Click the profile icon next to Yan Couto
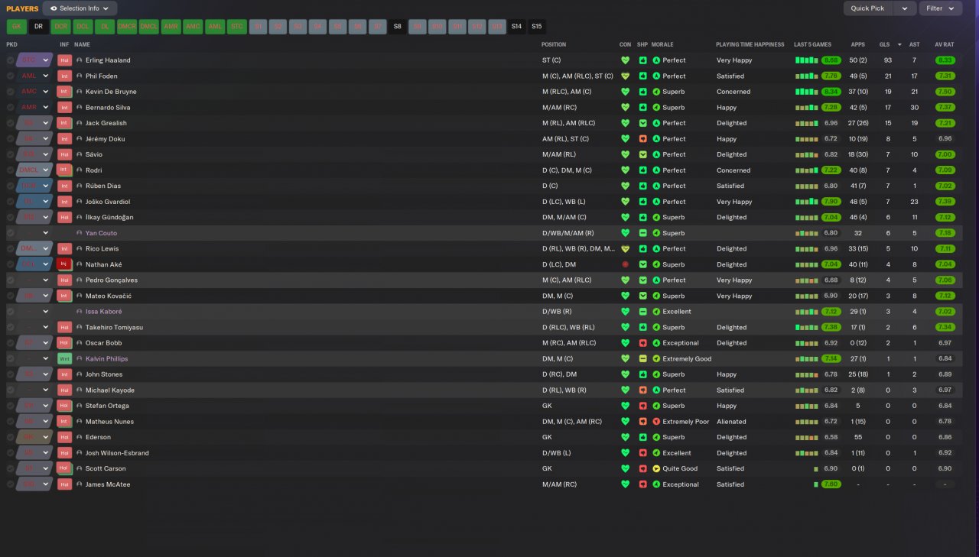979x557 pixels. (79, 233)
